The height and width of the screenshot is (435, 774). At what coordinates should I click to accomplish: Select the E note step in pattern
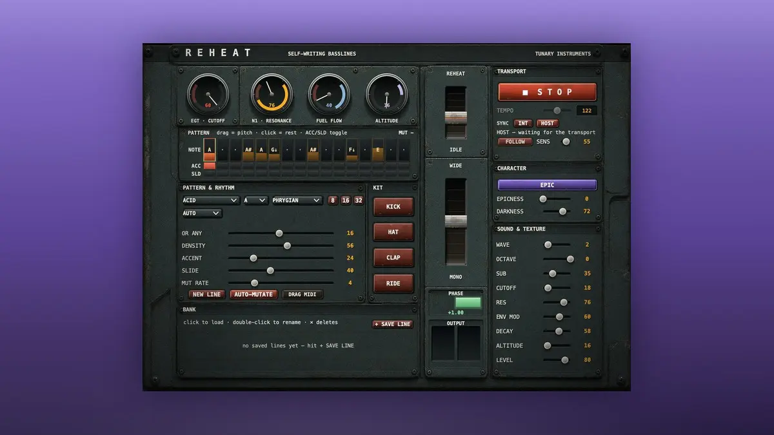(378, 150)
